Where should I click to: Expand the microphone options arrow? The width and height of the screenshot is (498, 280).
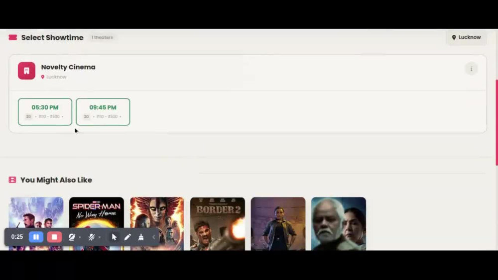point(100,237)
